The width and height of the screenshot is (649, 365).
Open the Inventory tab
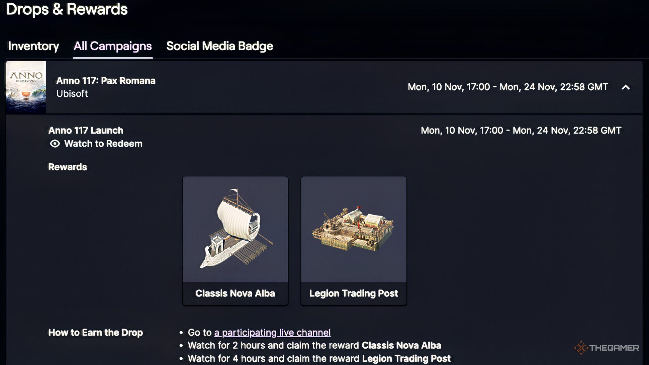[x=33, y=46]
